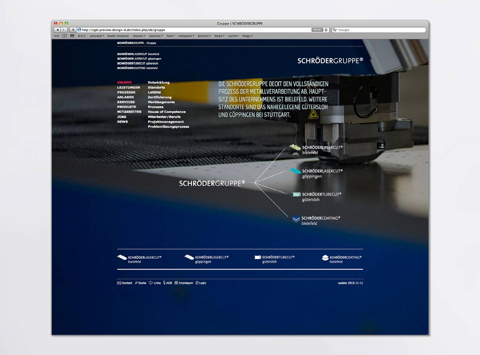Select PROZESSE in the main navigation
480x355 pixels.
pyautogui.click(x=126, y=92)
